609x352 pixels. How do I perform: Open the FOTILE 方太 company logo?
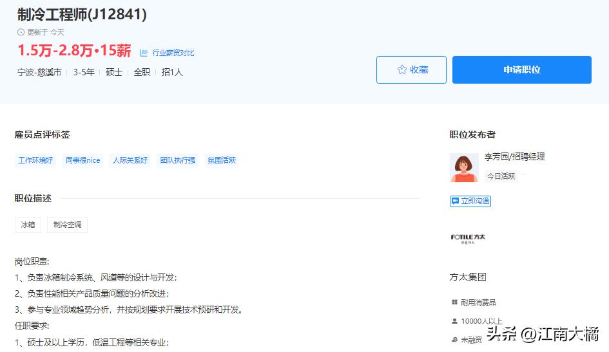[x=468, y=238]
